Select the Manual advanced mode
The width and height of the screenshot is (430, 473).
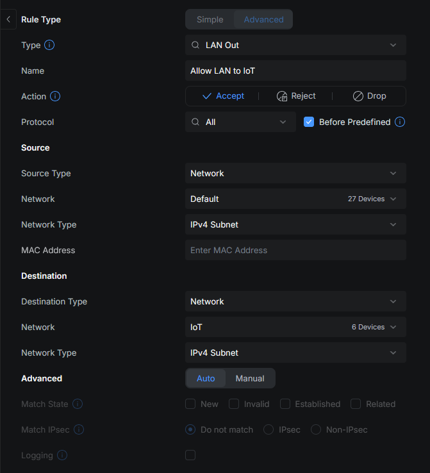[x=250, y=378]
